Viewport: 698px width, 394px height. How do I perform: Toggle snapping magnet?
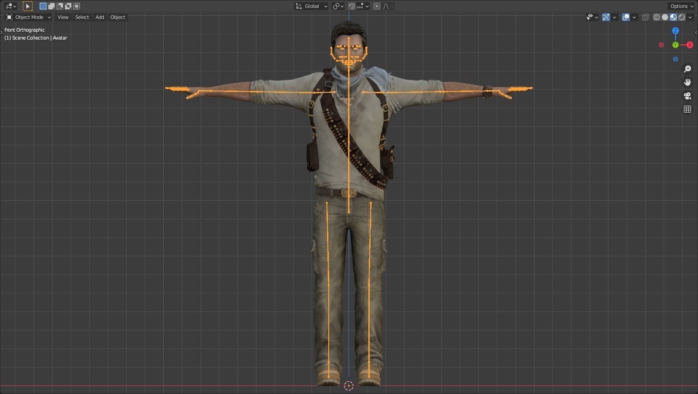coord(352,6)
